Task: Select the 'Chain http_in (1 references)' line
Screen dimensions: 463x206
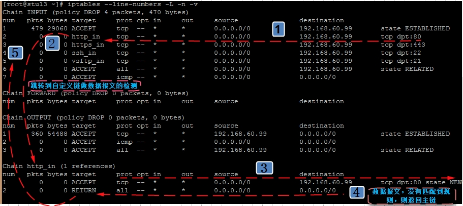Action: point(59,167)
